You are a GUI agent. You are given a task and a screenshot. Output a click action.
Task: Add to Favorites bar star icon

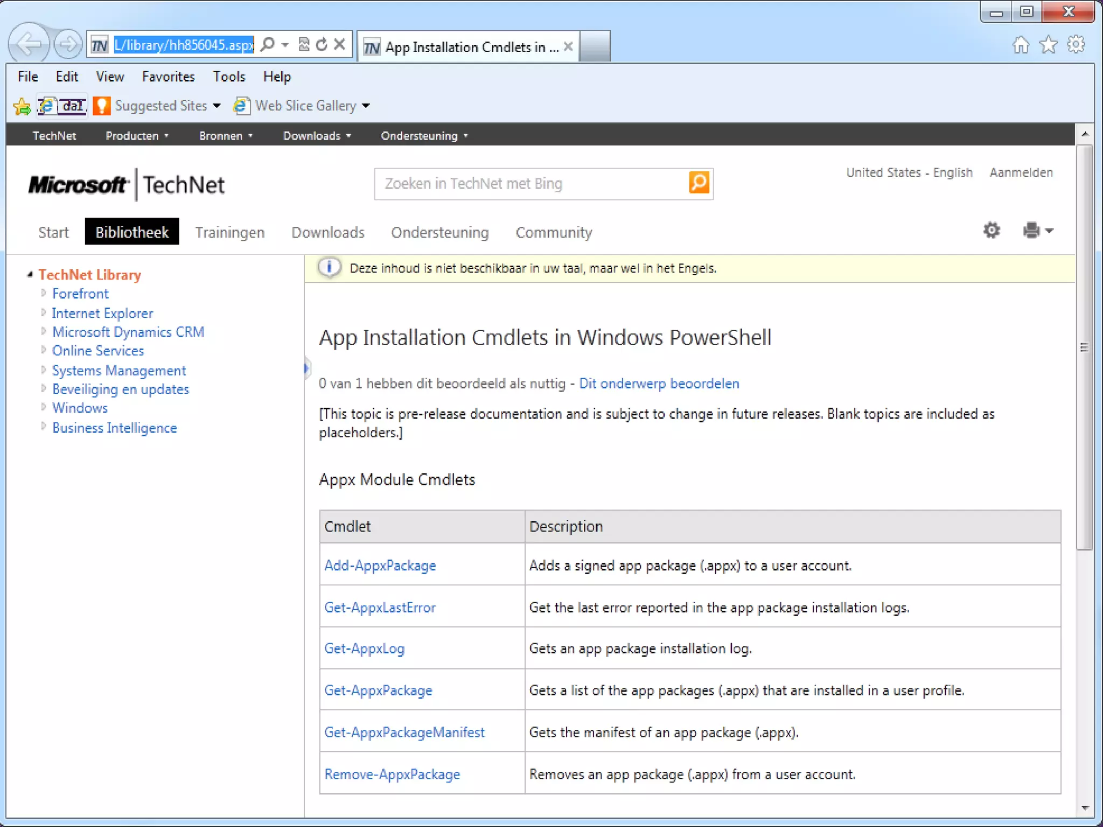pyautogui.click(x=22, y=106)
